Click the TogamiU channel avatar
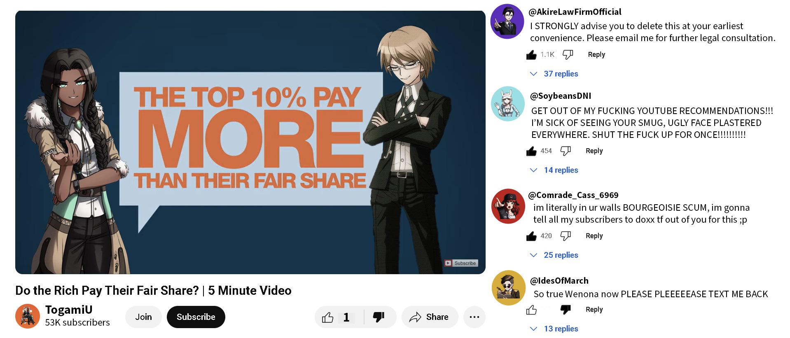790x338 pixels. [28, 316]
